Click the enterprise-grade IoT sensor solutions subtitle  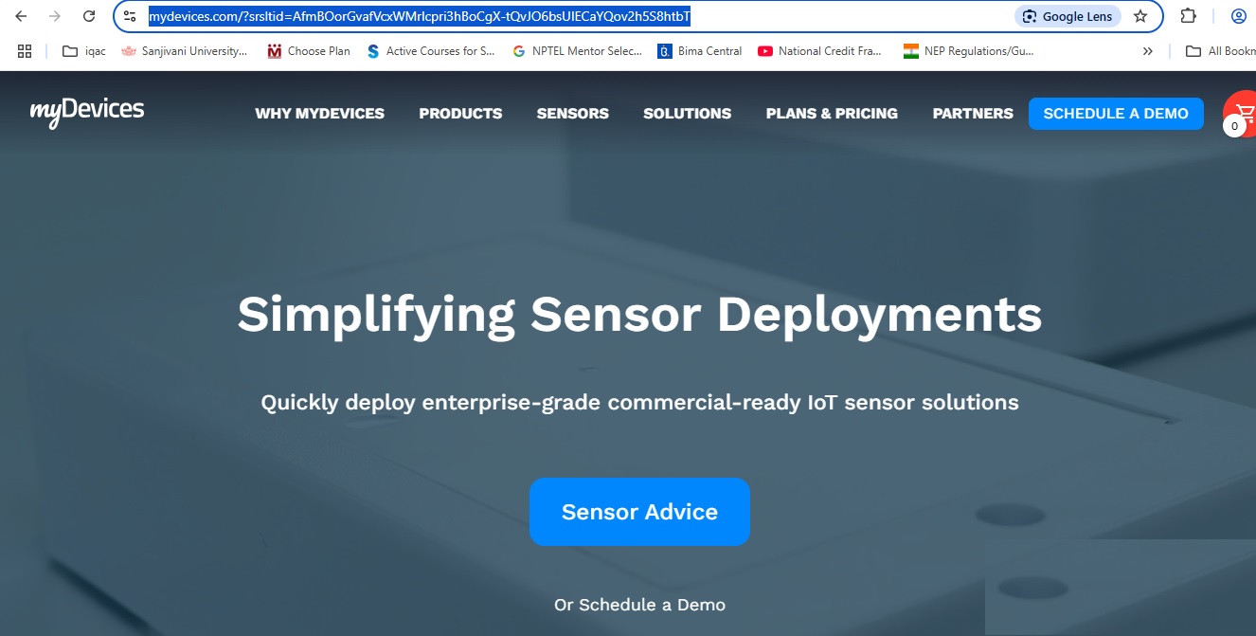[x=639, y=403]
